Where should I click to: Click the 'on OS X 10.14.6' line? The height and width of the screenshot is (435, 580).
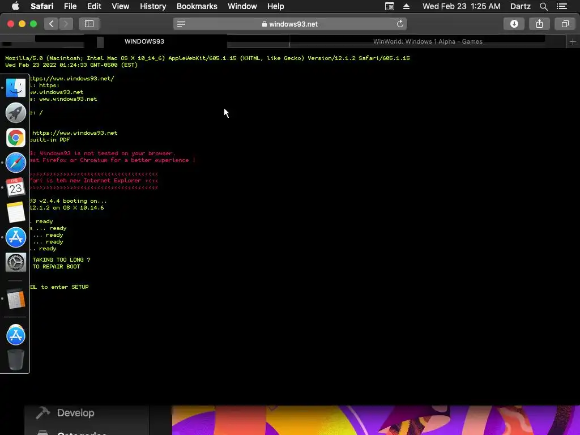click(67, 208)
